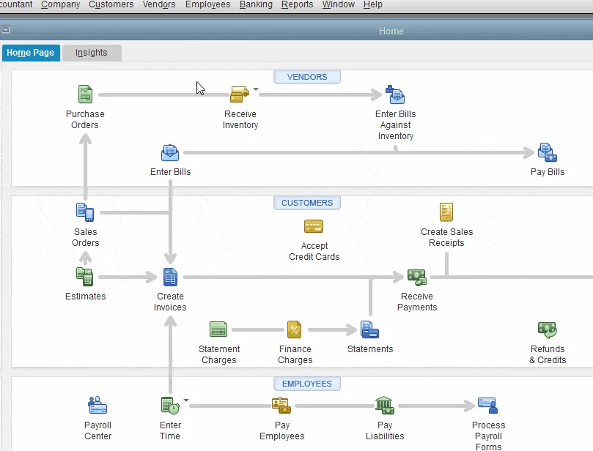
Task: Click the VENDORS section button
Action: tap(307, 77)
